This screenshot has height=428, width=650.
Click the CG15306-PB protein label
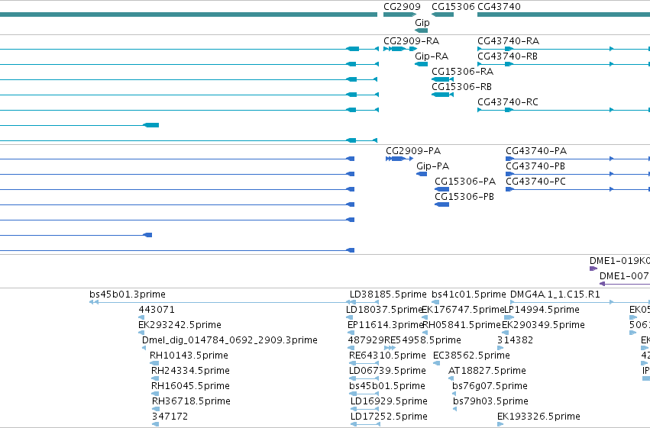[464, 197]
